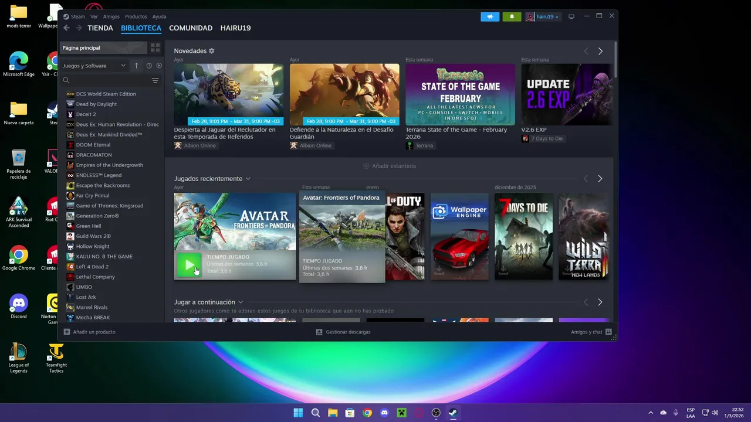Expand the Jugados recientemente shelf dropdown
This screenshot has width=751, height=422.
coord(248,179)
